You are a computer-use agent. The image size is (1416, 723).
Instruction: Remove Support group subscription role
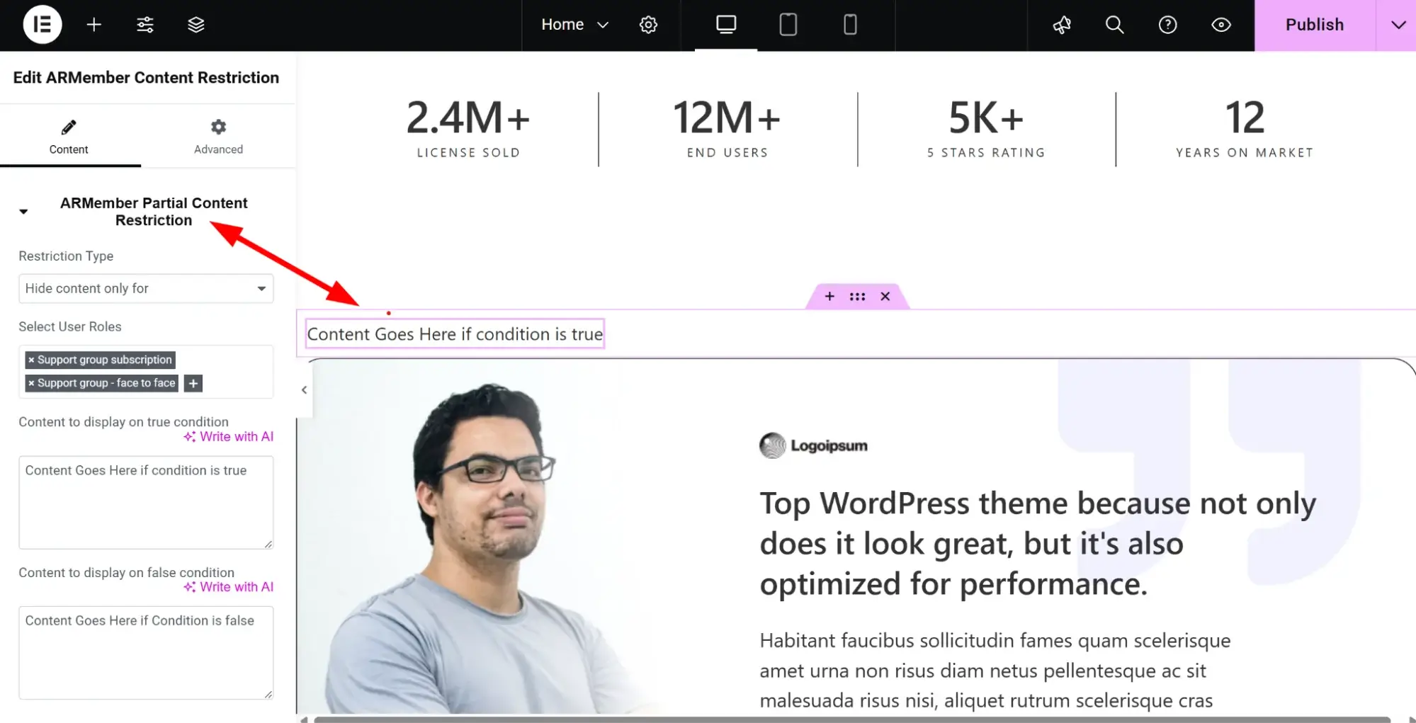pyautogui.click(x=31, y=360)
